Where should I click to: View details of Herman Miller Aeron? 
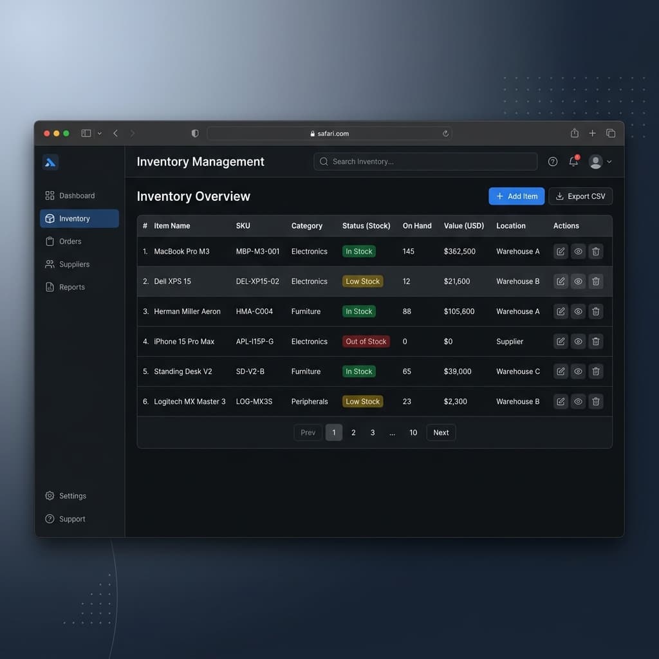pyautogui.click(x=578, y=311)
